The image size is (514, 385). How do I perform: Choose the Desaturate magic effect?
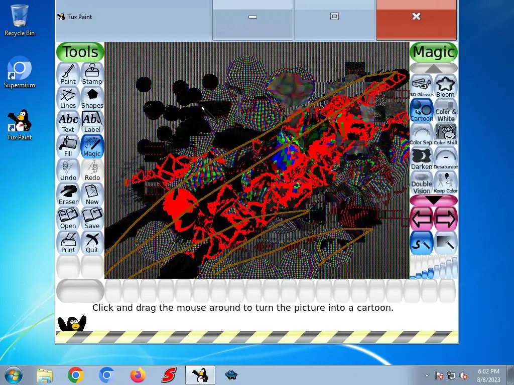point(446,159)
